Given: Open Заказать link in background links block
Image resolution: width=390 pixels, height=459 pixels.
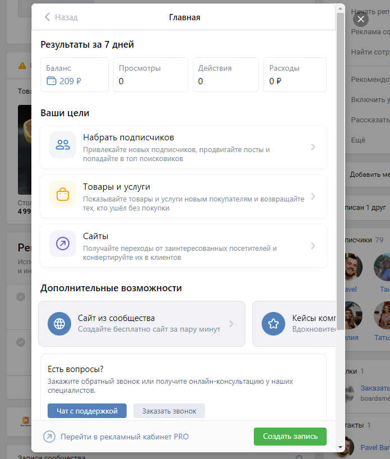Looking at the screenshot, I should click(375, 388).
